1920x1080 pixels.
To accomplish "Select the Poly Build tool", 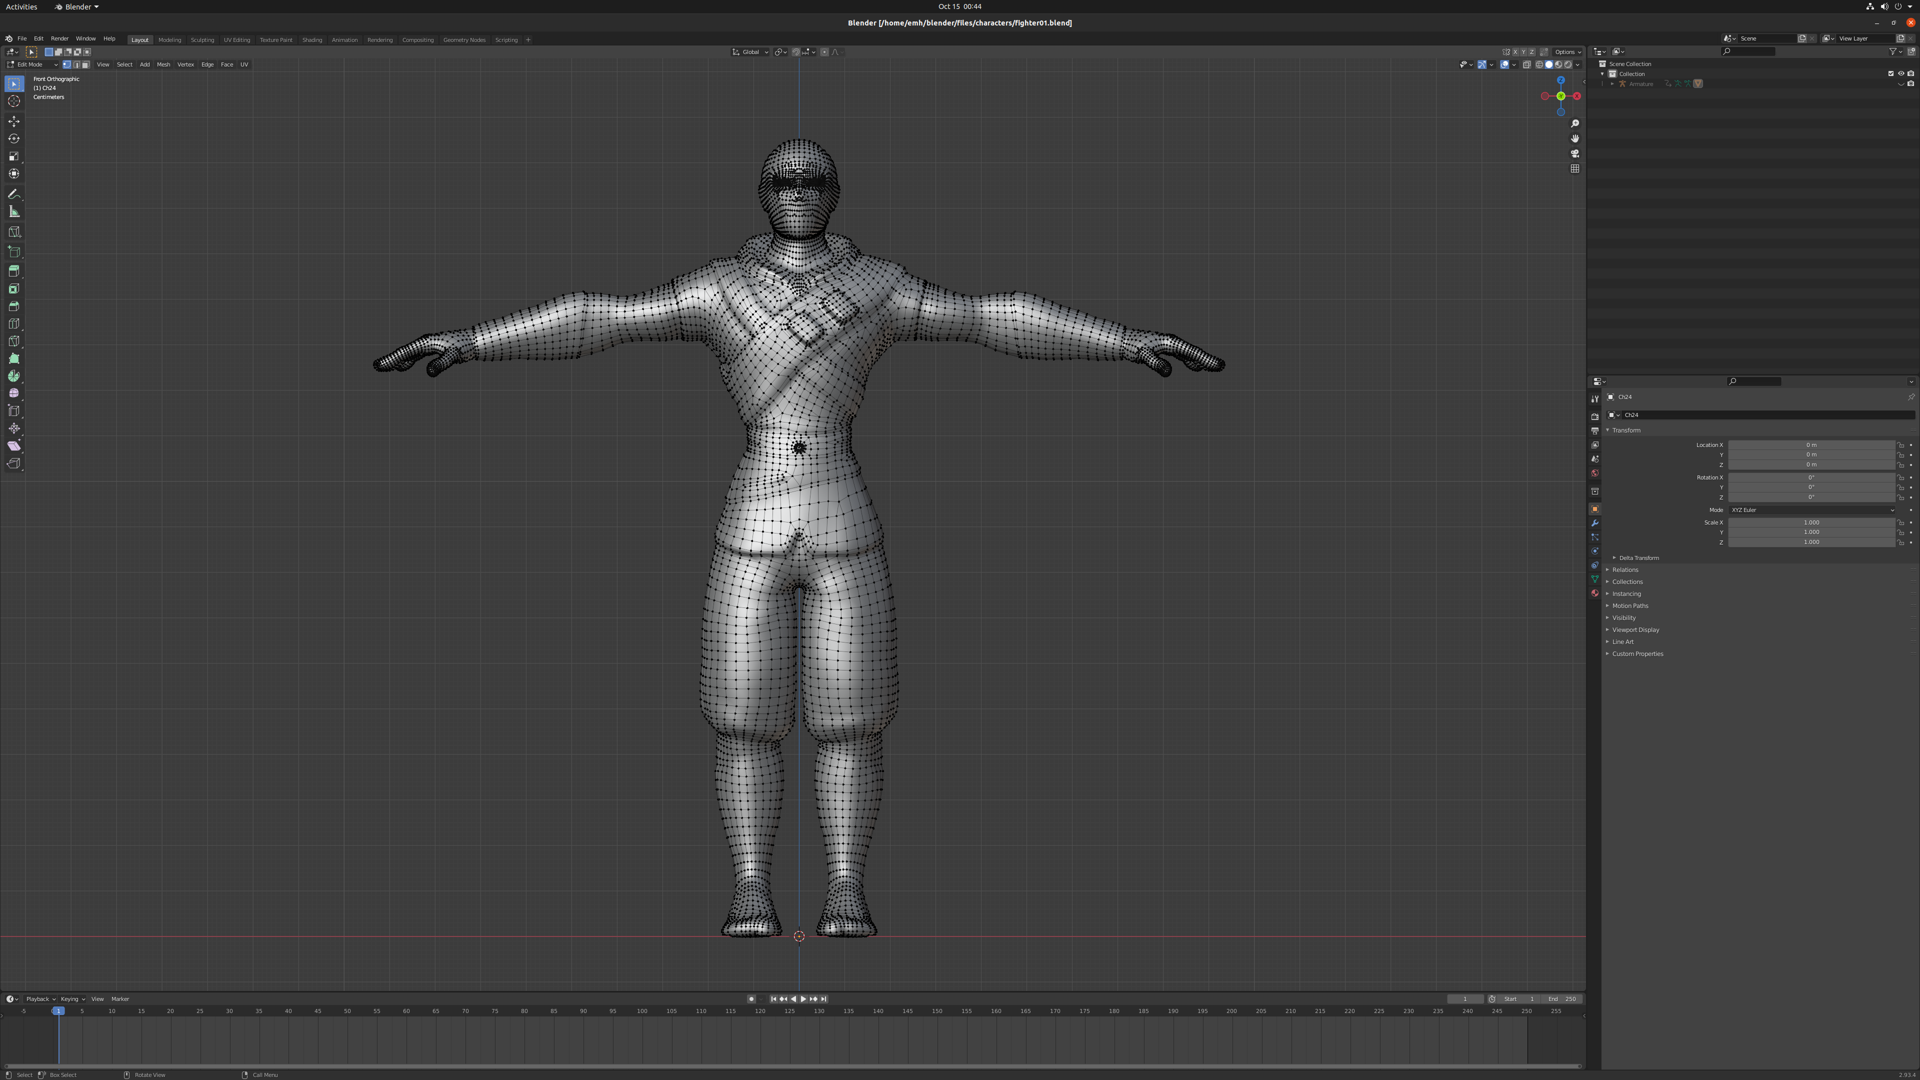I will [x=14, y=358].
